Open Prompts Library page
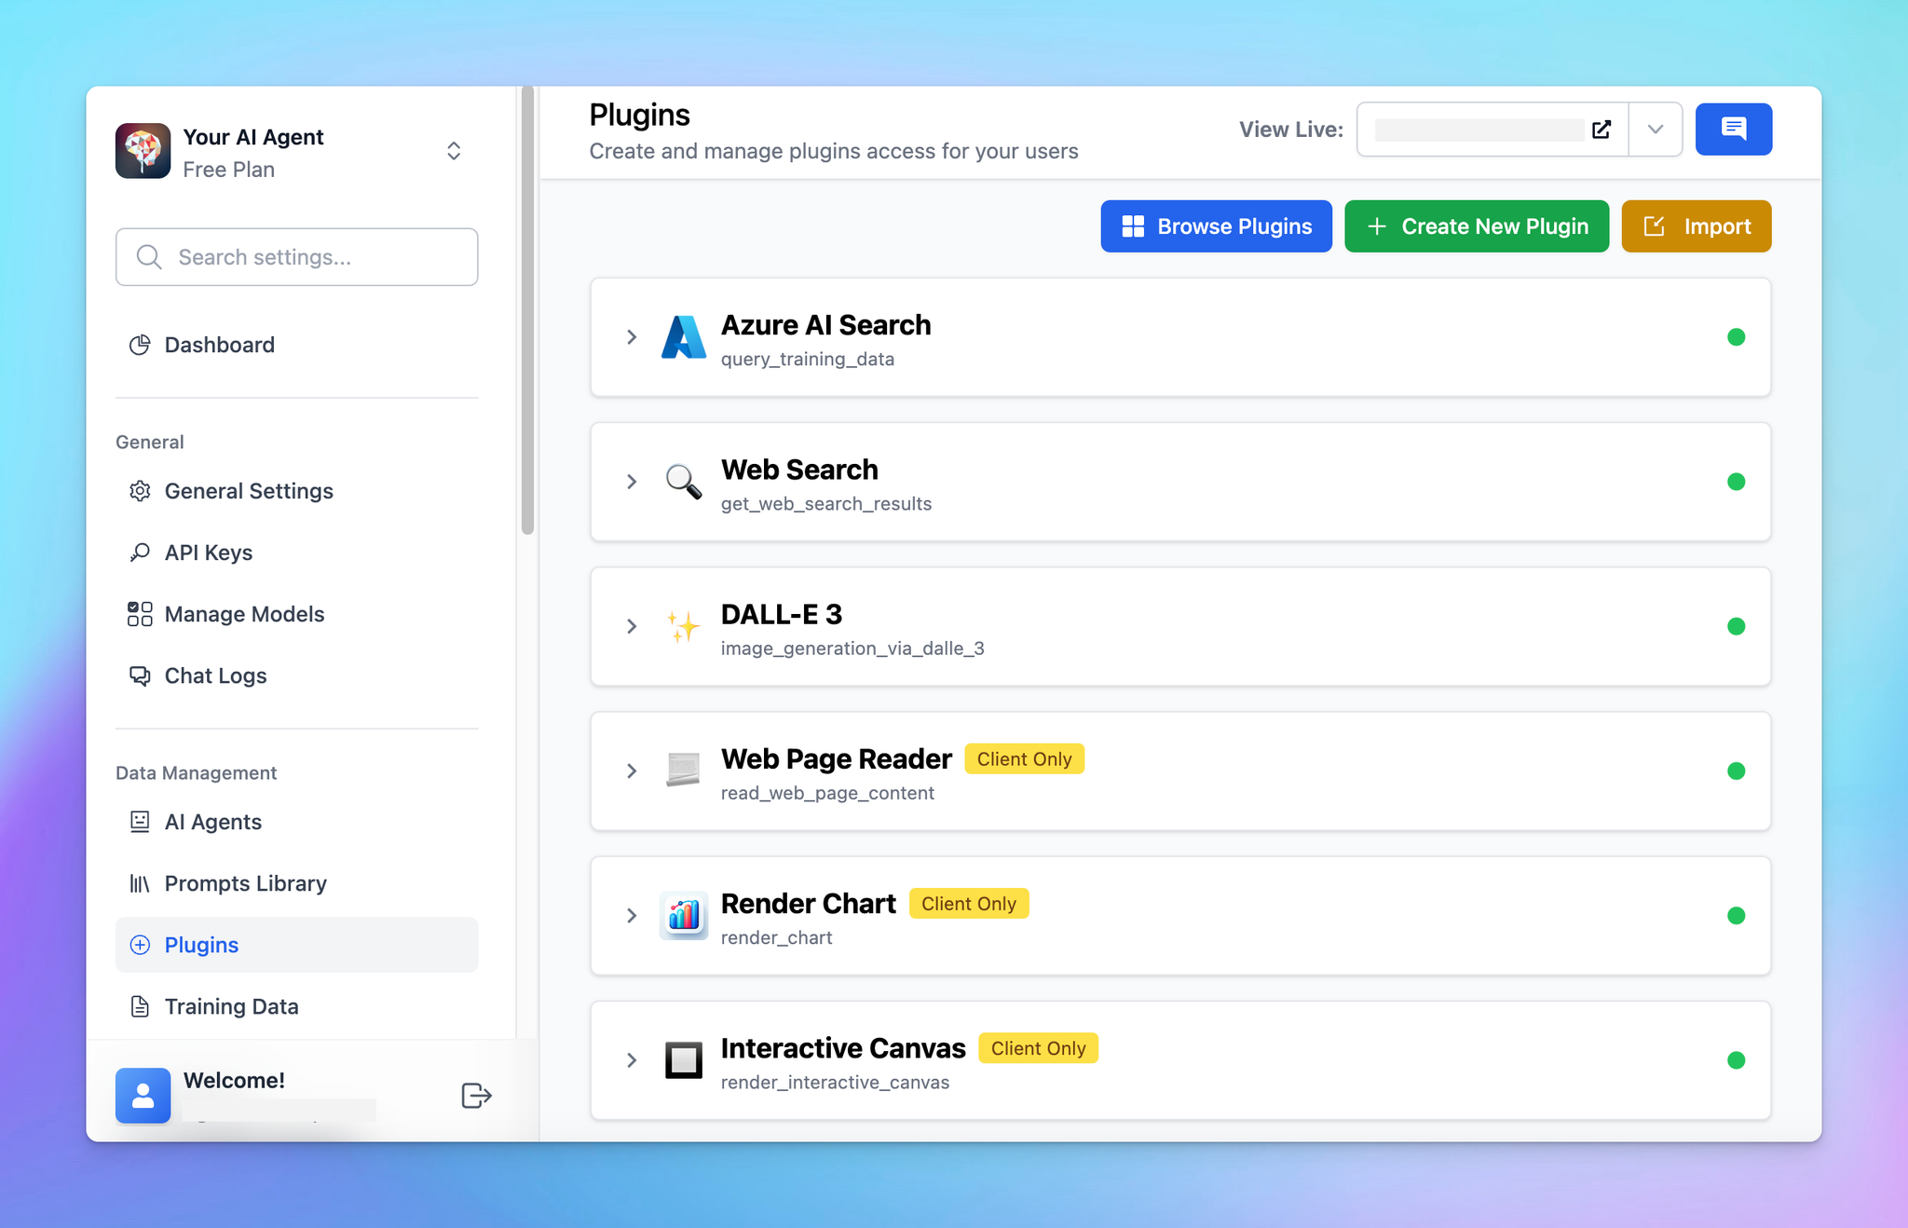 pyautogui.click(x=296, y=883)
